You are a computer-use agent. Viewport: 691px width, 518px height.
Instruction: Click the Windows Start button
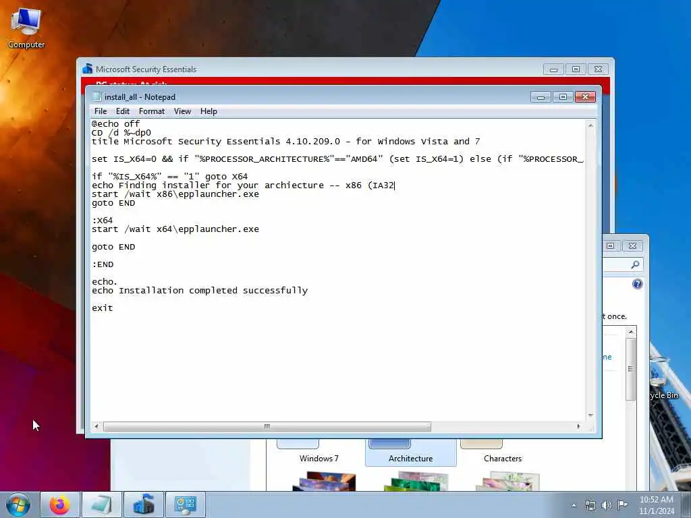[18, 505]
